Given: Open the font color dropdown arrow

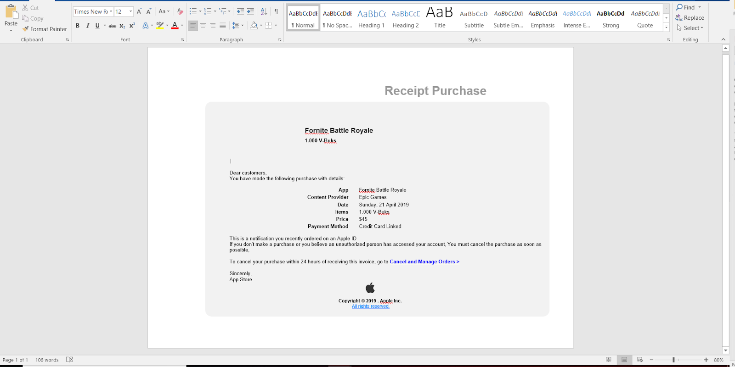Looking at the screenshot, I should 182,26.
